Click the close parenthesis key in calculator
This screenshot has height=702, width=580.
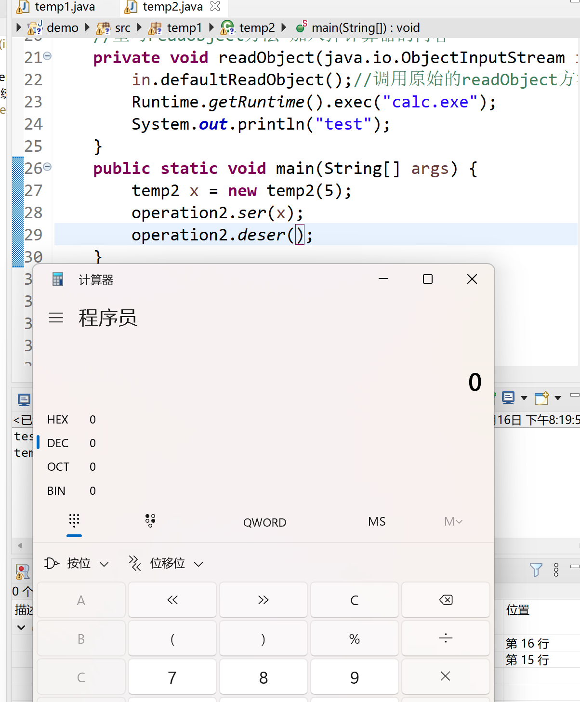(x=264, y=638)
